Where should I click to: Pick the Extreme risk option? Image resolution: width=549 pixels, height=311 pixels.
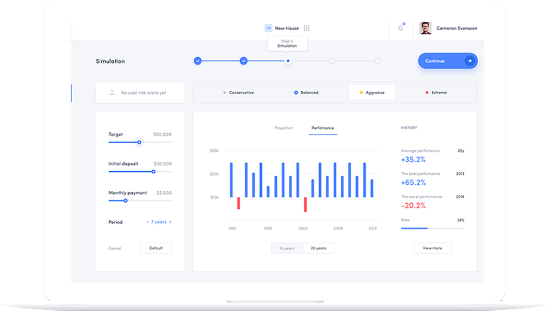pos(436,92)
